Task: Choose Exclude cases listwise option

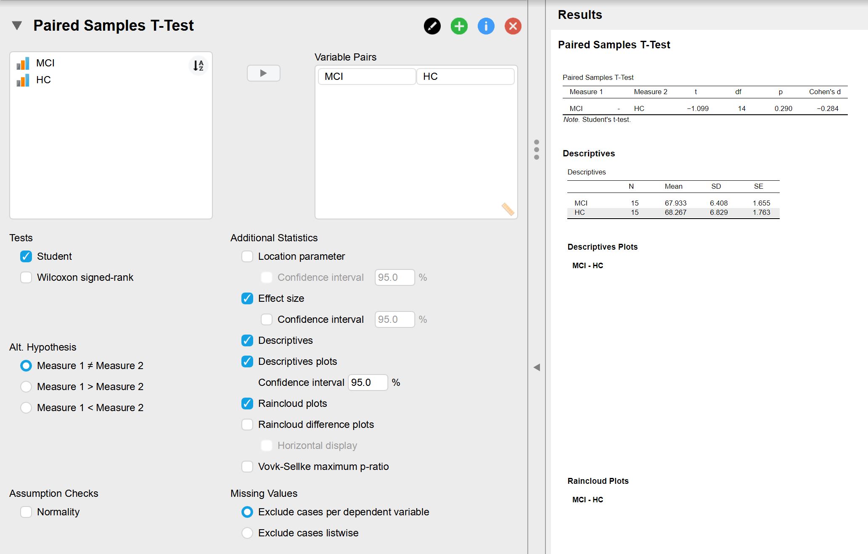Action: point(247,533)
